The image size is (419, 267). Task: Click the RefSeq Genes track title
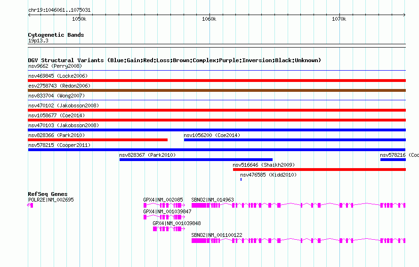(48, 194)
